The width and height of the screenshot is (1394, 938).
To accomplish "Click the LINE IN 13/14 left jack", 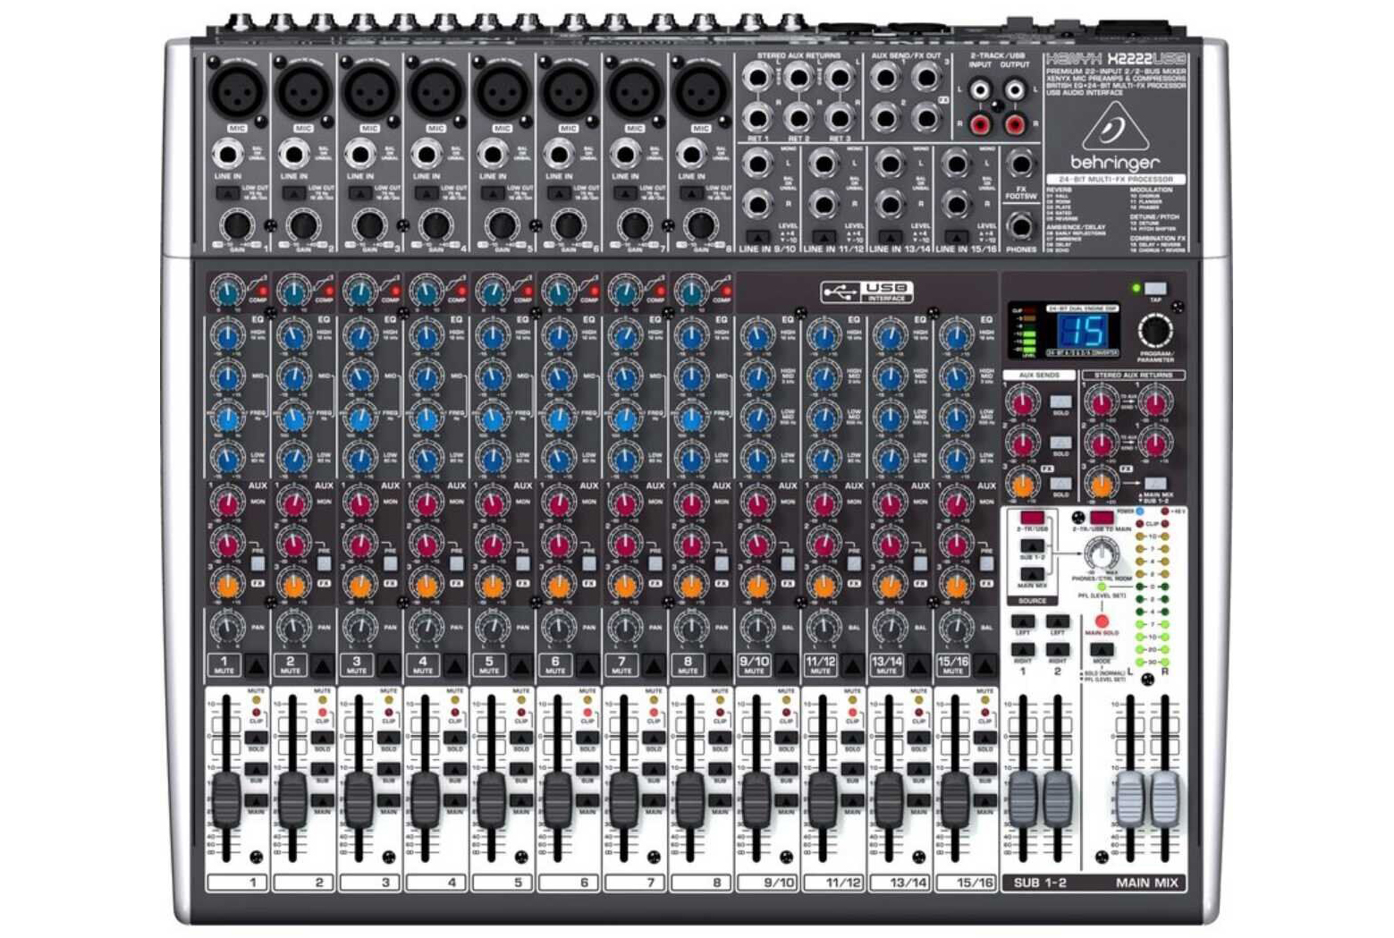I will pos(890,164).
